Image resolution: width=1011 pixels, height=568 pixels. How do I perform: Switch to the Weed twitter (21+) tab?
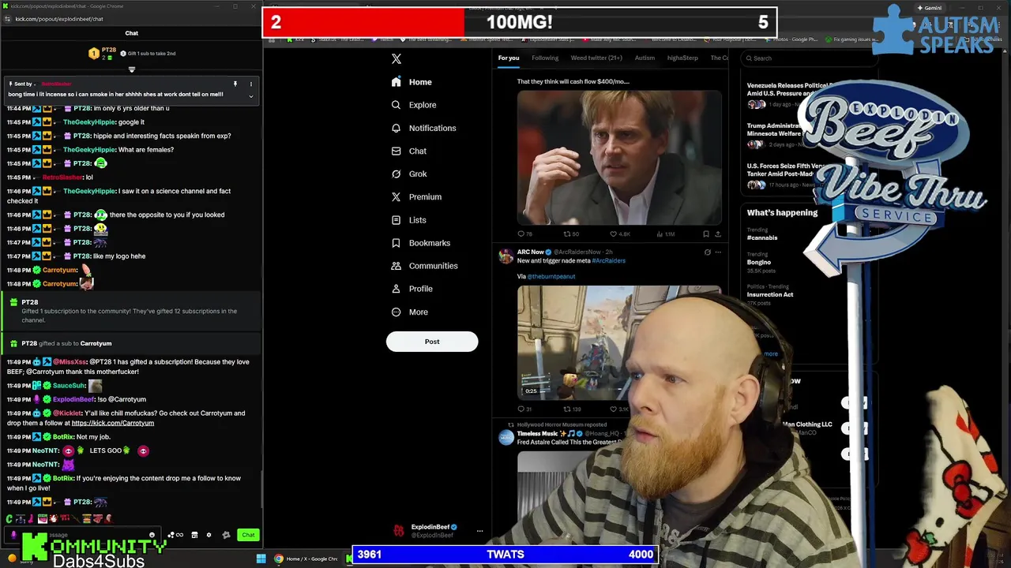point(596,58)
